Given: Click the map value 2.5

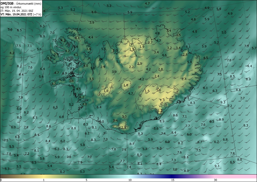Looking at the screenshot, I should 140,63.
